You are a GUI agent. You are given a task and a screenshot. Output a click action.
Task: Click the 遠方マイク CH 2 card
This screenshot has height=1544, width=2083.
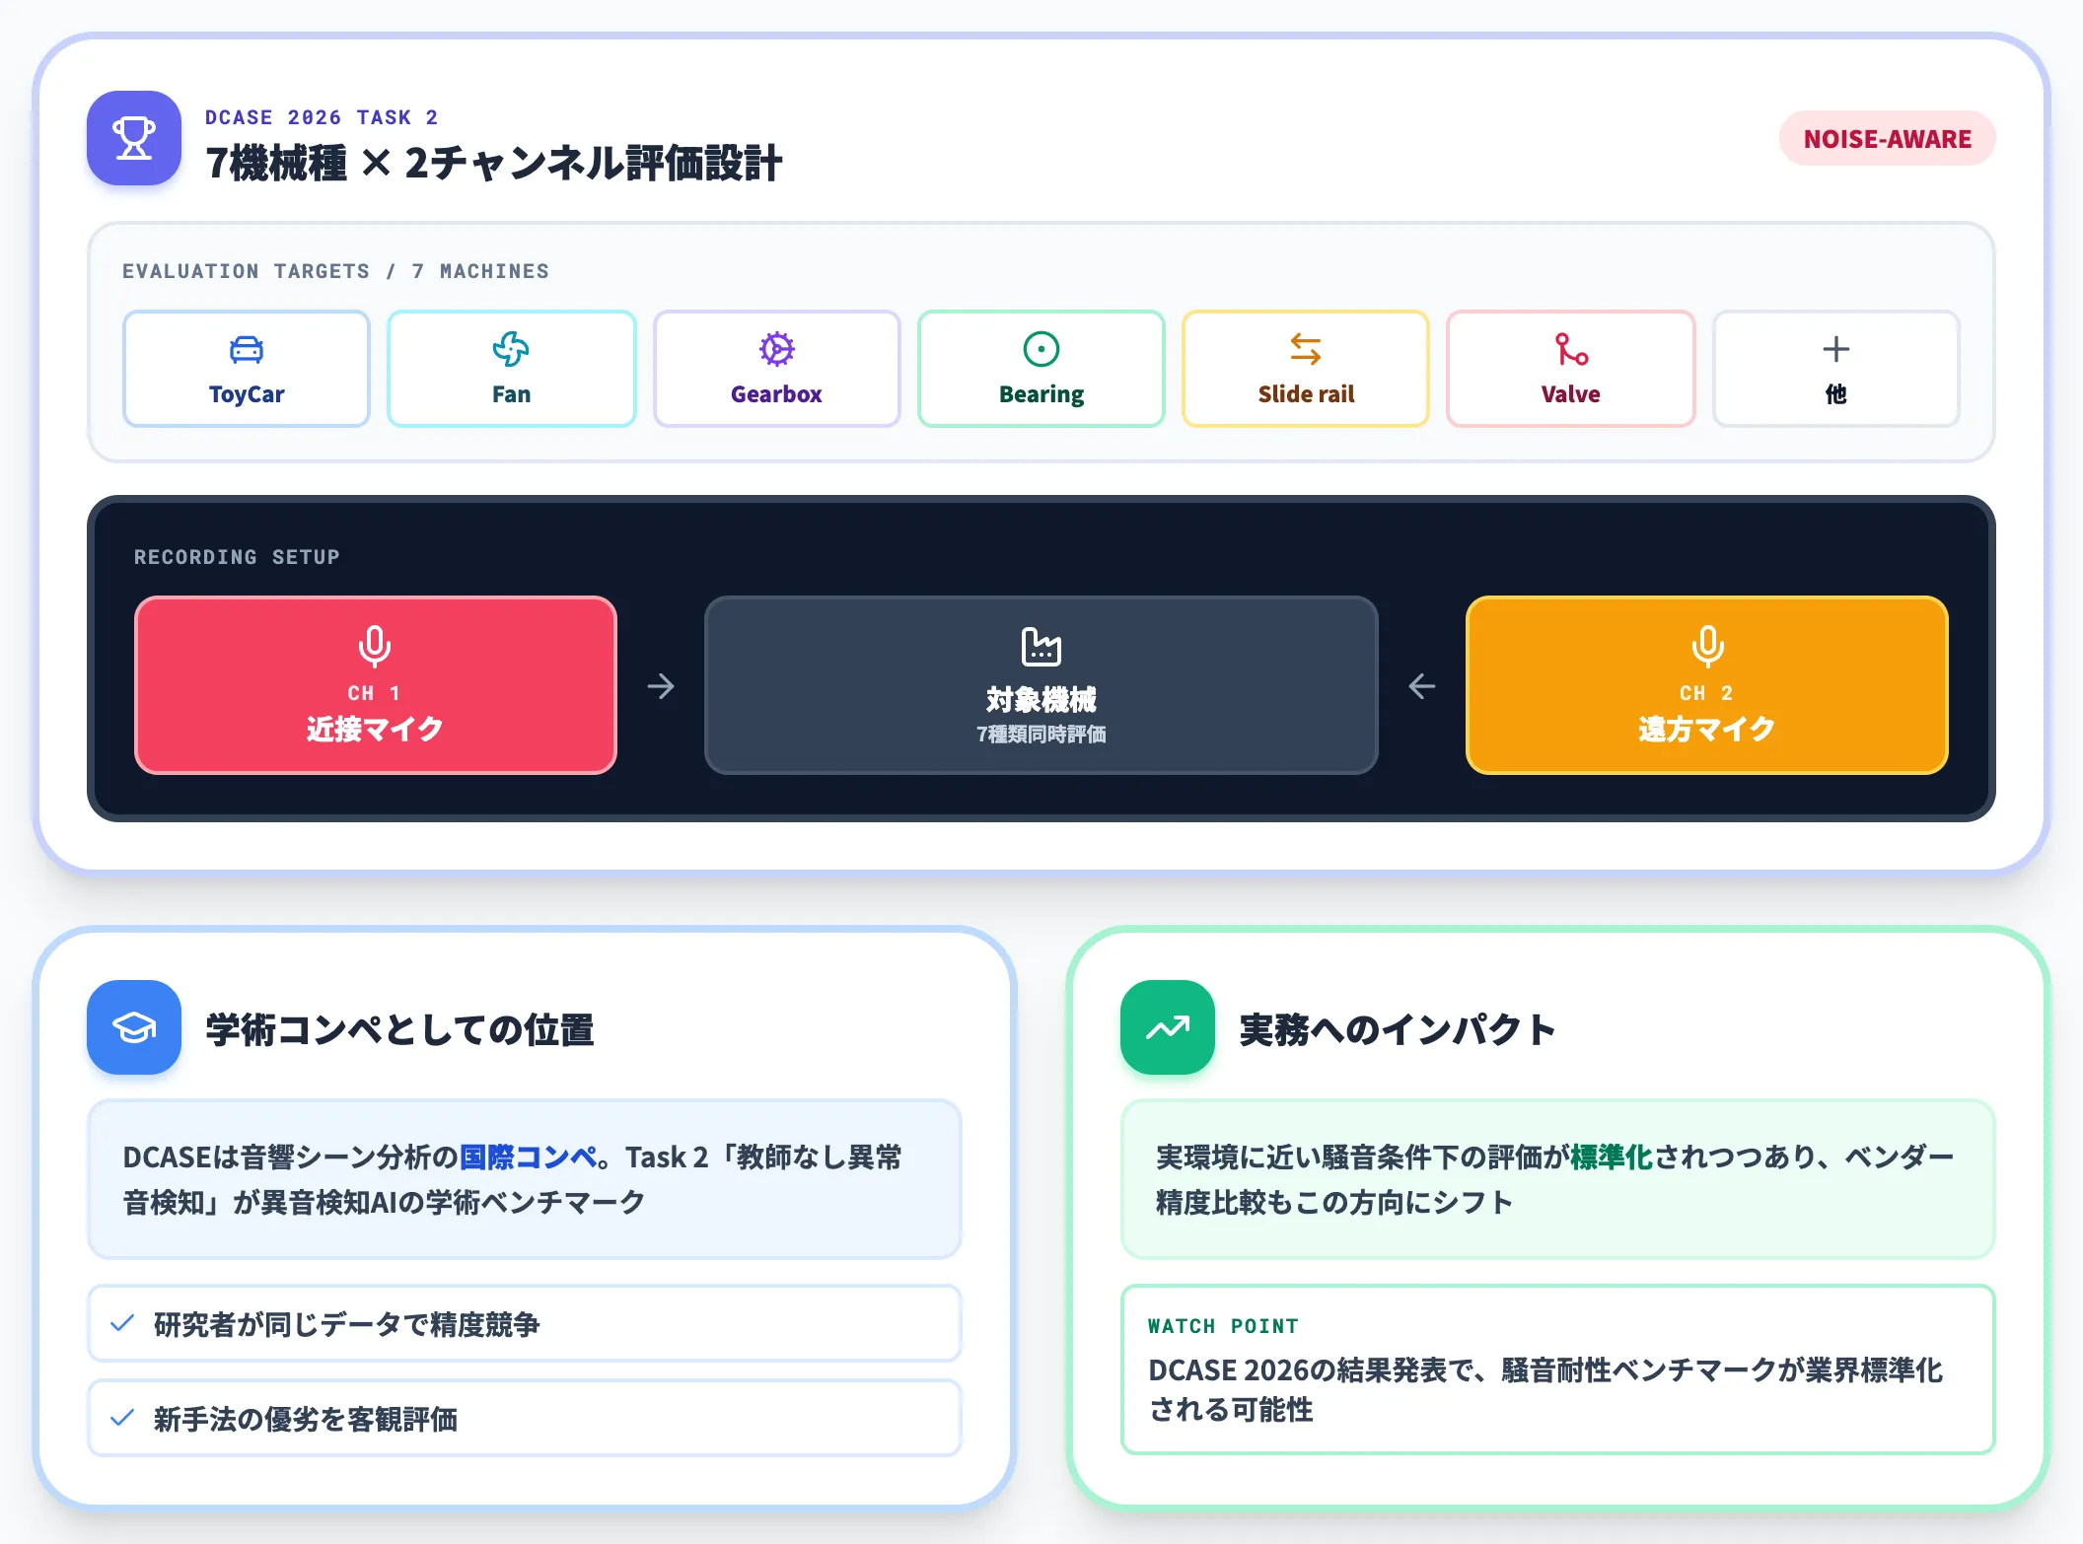pyautogui.click(x=1707, y=685)
